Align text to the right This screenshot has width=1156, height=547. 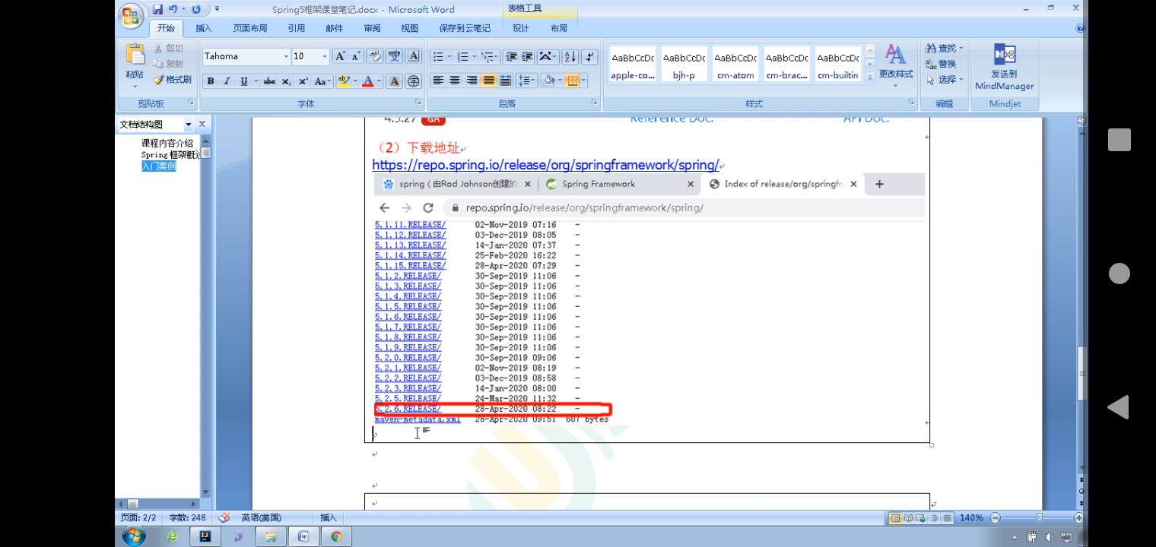coord(472,81)
